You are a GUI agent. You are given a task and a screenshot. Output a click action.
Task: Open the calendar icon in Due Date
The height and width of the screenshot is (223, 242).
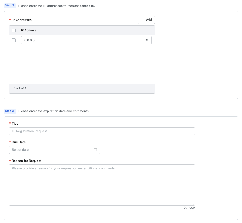(x=95, y=150)
